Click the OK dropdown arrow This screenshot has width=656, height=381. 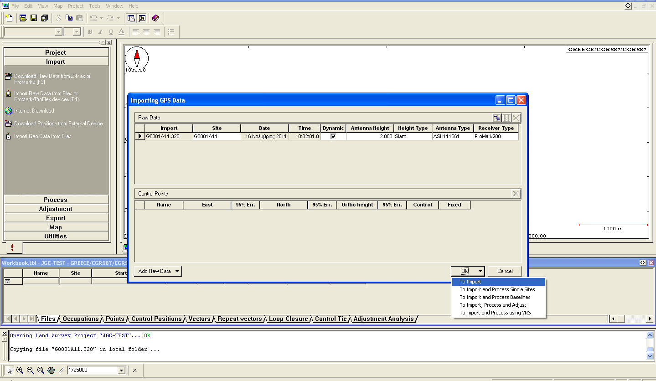pyautogui.click(x=480, y=271)
